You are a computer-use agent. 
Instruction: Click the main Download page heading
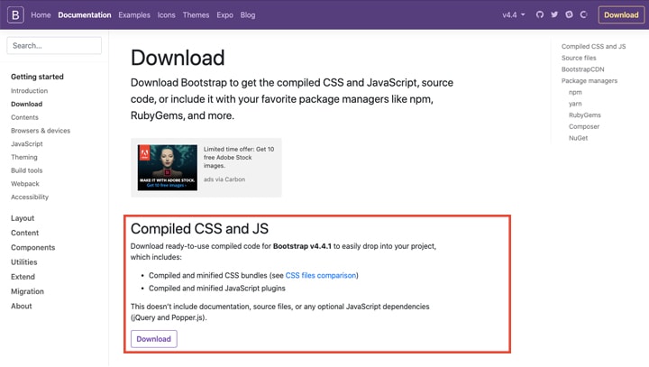[x=178, y=58]
